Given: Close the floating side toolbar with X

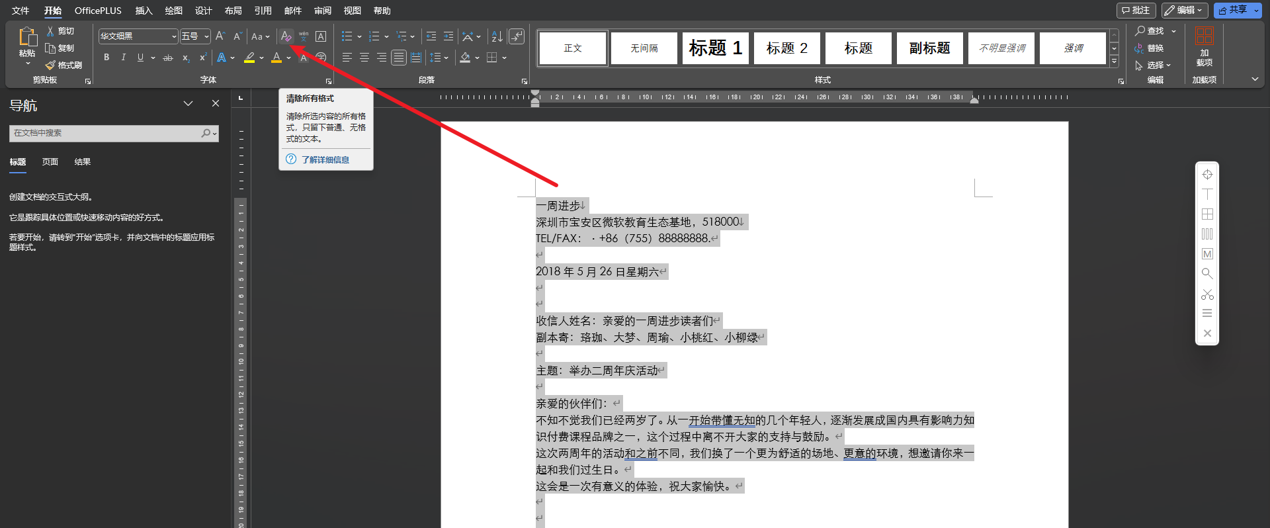Looking at the screenshot, I should 1207,333.
